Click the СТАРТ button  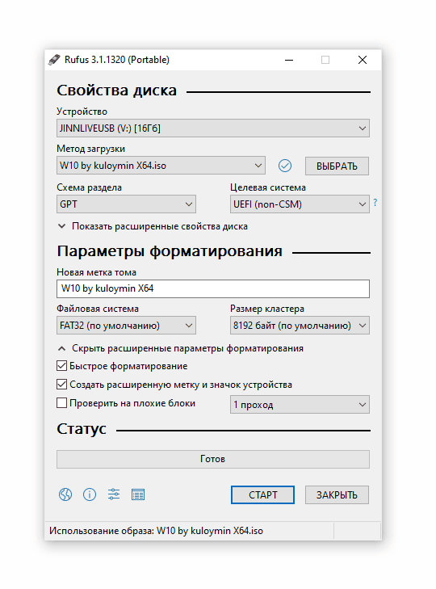(262, 494)
